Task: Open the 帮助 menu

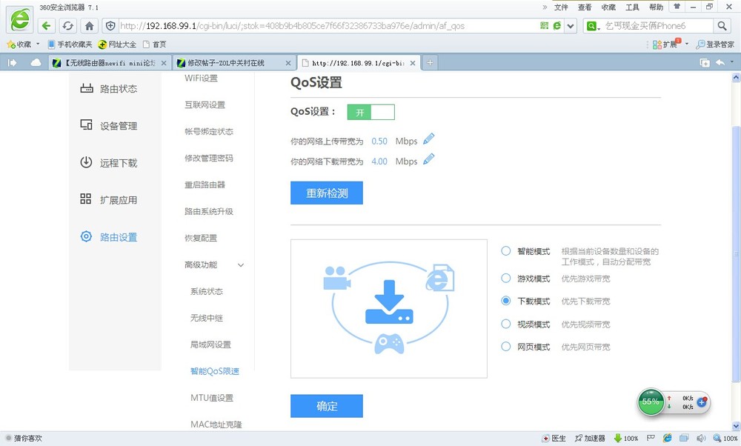Action: click(656, 7)
